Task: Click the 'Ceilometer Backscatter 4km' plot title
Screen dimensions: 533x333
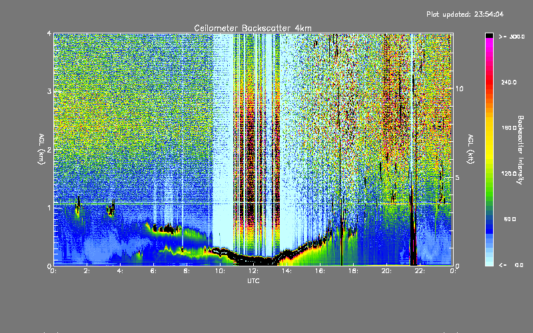Action: [x=253, y=28]
